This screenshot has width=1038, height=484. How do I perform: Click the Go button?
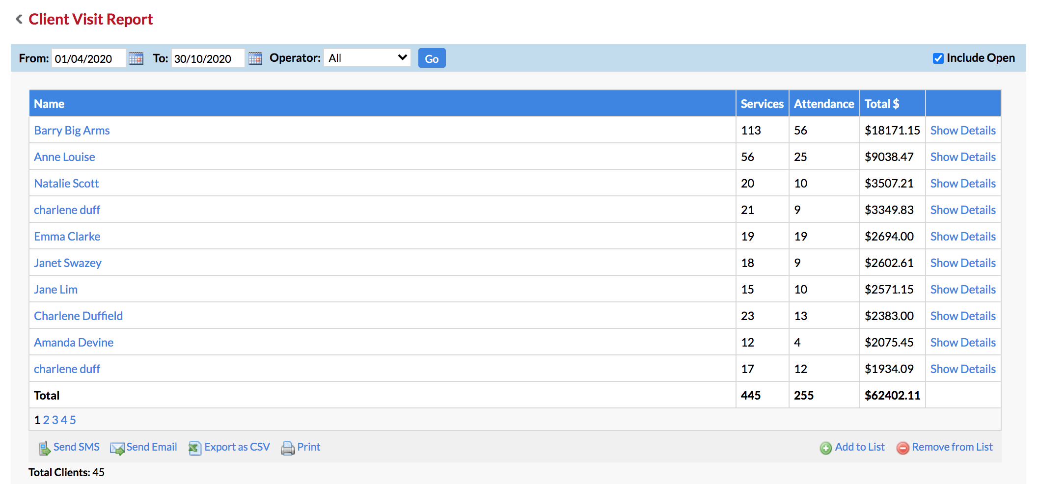432,58
